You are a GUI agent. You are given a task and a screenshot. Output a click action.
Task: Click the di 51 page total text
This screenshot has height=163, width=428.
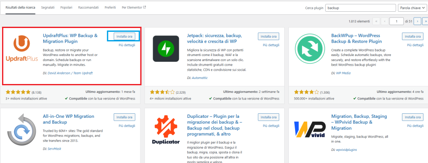pyautogui.click(x=408, y=21)
